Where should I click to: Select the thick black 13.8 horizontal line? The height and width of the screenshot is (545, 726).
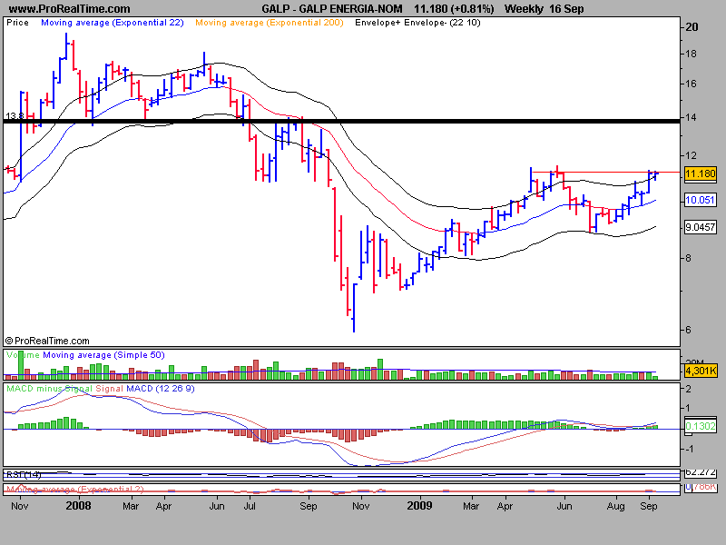[342, 122]
